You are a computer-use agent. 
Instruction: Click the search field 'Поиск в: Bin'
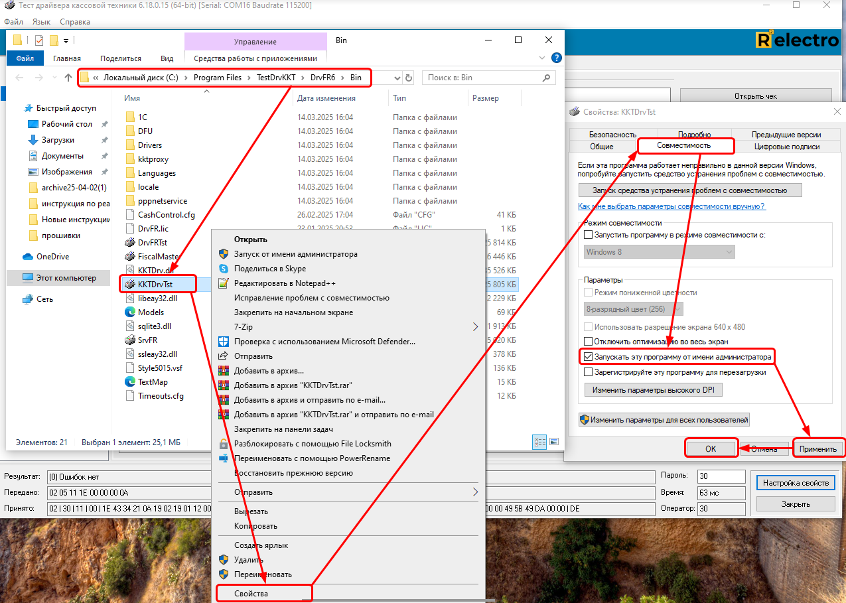[x=481, y=78]
